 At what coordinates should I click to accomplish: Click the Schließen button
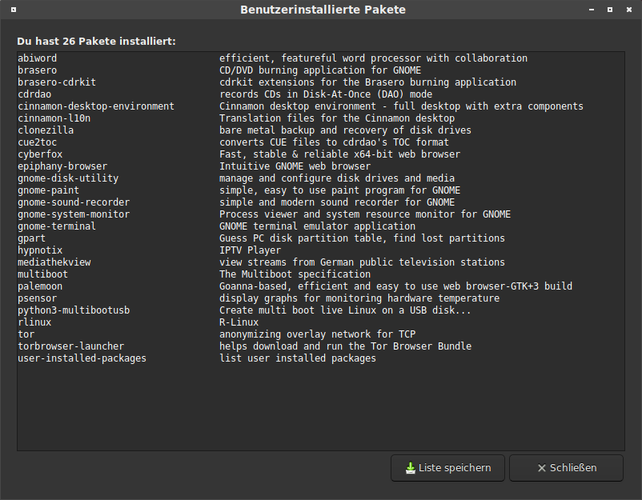(566, 468)
